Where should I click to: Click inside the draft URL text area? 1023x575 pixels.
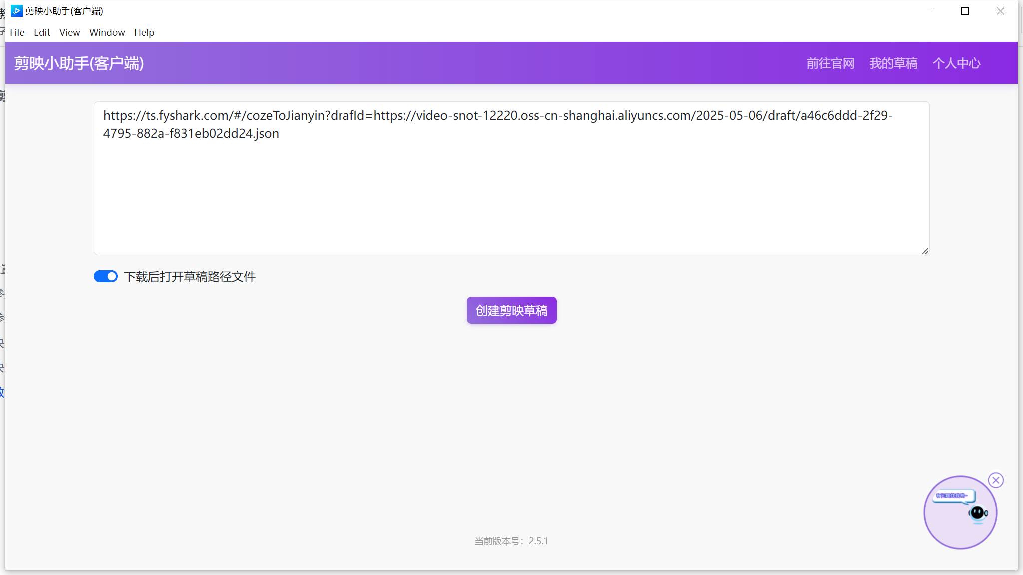pos(511,178)
